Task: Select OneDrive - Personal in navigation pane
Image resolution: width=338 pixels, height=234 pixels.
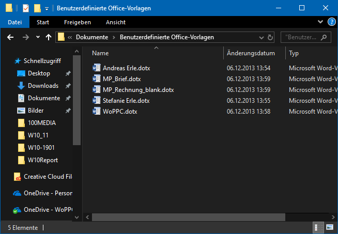Action: 48,193
